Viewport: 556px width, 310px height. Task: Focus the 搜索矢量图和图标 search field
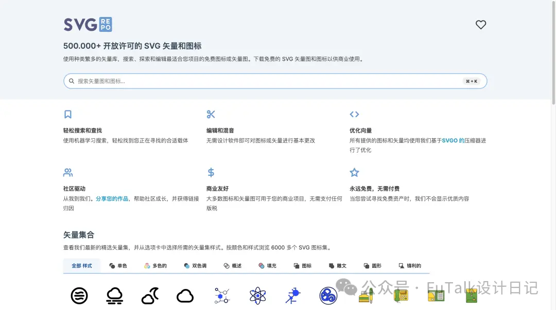[x=275, y=81]
